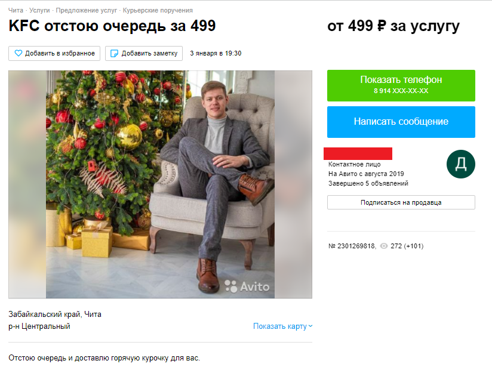Image resolution: width=492 pixels, height=376 pixels.
Task: Open the "Услуги" breadcrumb
Action: coord(39,10)
